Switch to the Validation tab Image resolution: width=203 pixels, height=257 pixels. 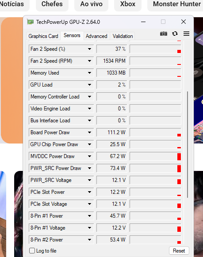tap(123, 36)
